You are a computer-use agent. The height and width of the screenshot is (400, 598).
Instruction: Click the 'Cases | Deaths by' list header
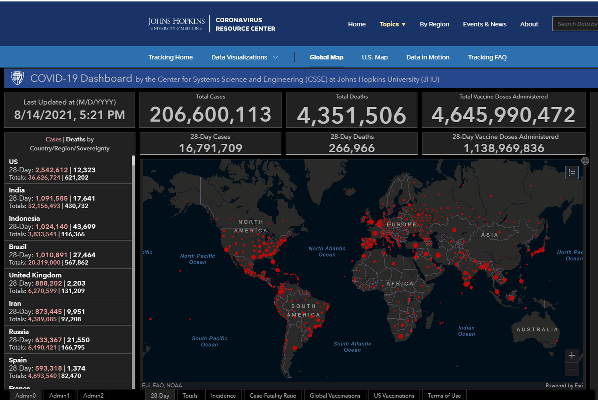click(70, 139)
